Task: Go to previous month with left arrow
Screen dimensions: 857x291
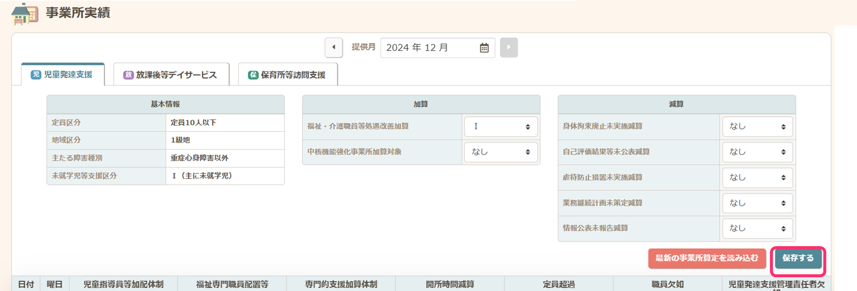Action: click(x=334, y=47)
